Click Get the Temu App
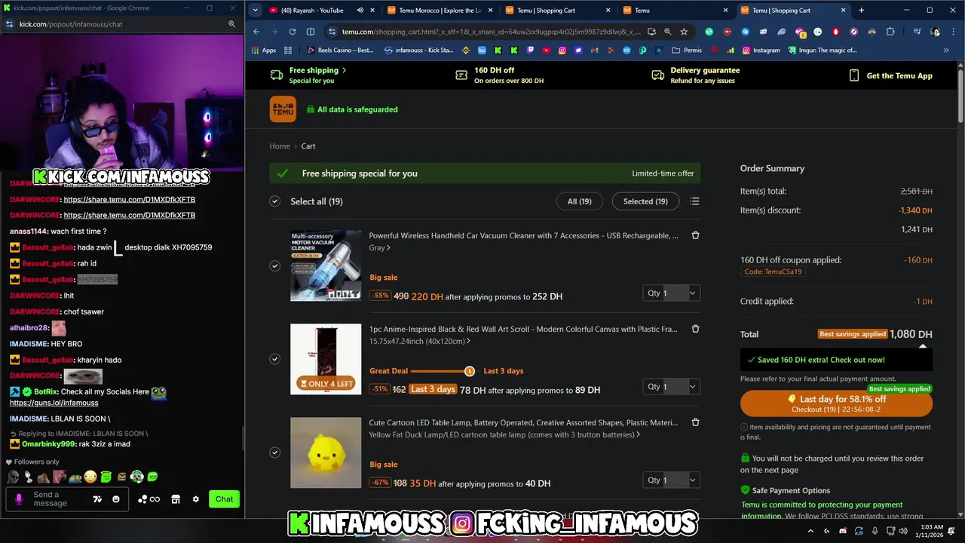 [890, 75]
